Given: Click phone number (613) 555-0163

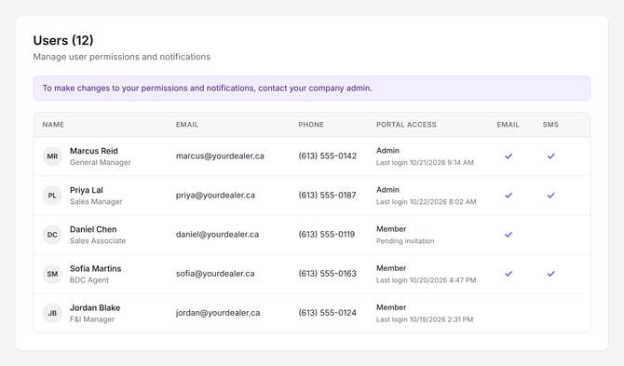Looking at the screenshot, I should tap(328, 274).
